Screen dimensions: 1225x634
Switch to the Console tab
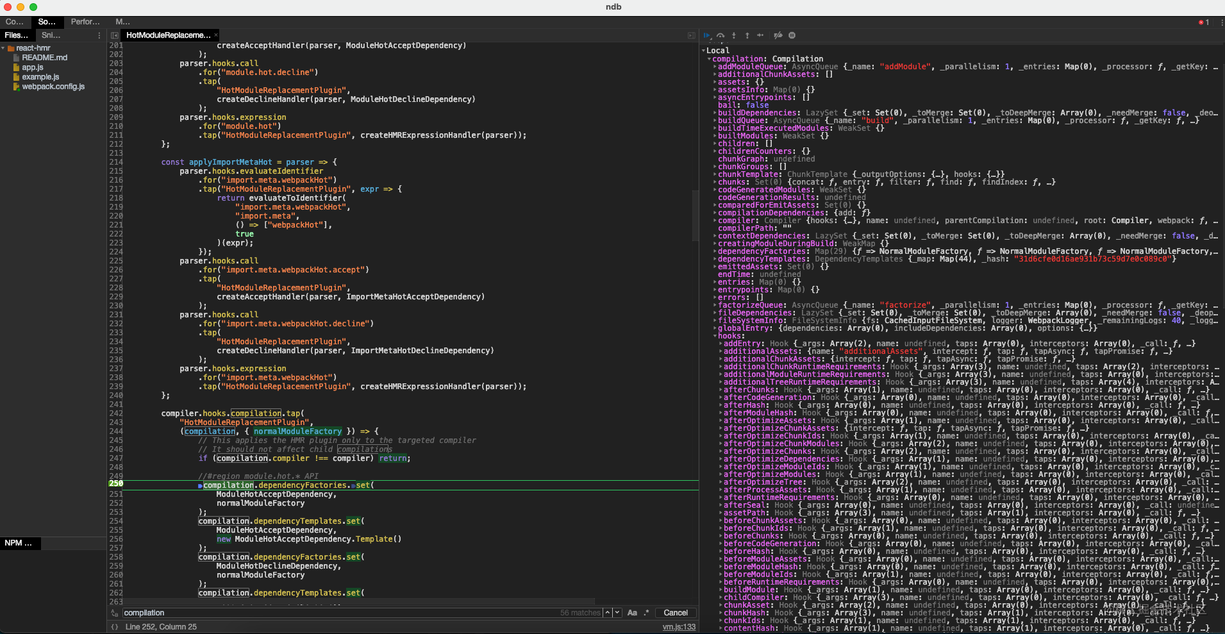tap(15, 22)
